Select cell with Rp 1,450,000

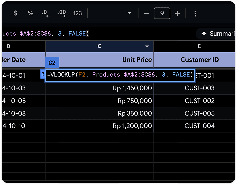99,88
